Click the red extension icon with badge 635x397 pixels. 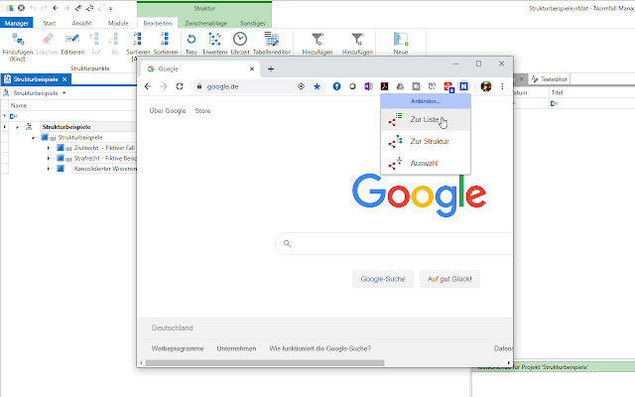[448, 86]
